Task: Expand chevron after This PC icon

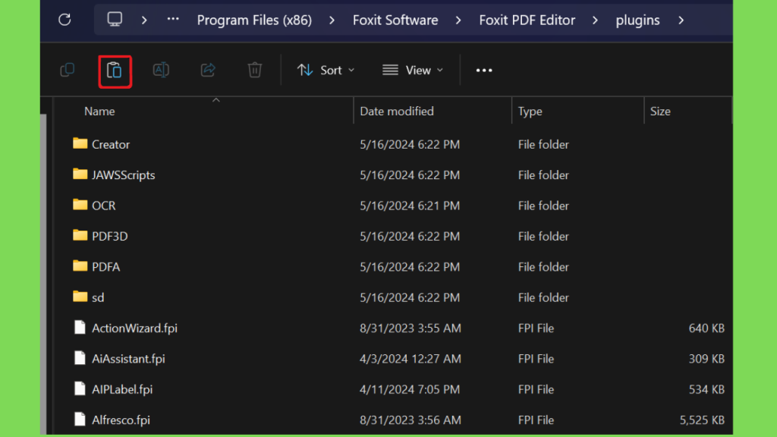Action: (x=144, y=20)
